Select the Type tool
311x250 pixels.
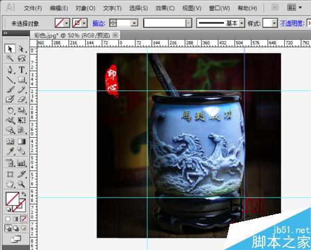(x=22, y=70)
